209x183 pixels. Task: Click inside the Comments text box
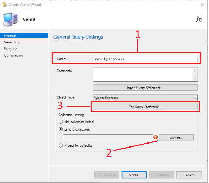click(x=143, y=75)
